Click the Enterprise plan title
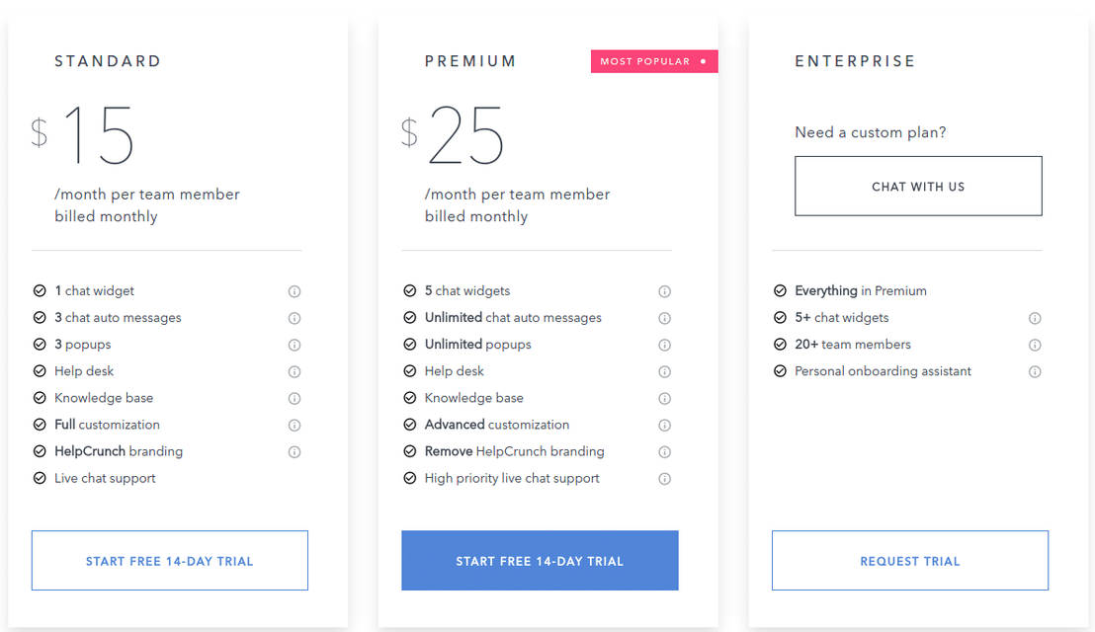 coord(855,61)
